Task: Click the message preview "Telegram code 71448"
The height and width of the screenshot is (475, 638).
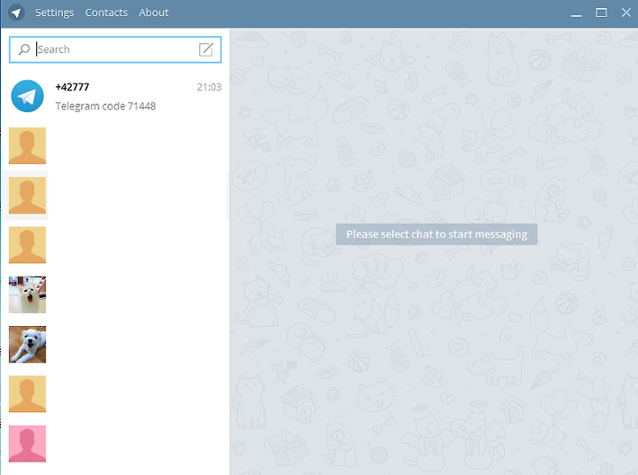Action: click(105, 106)
